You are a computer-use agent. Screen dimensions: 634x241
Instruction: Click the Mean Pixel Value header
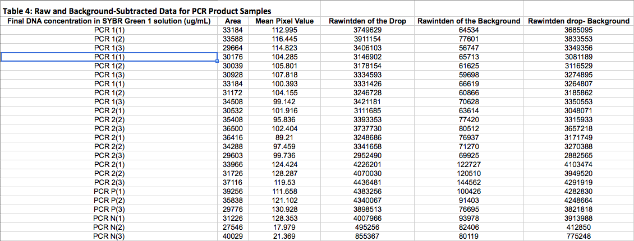[284, 21]
